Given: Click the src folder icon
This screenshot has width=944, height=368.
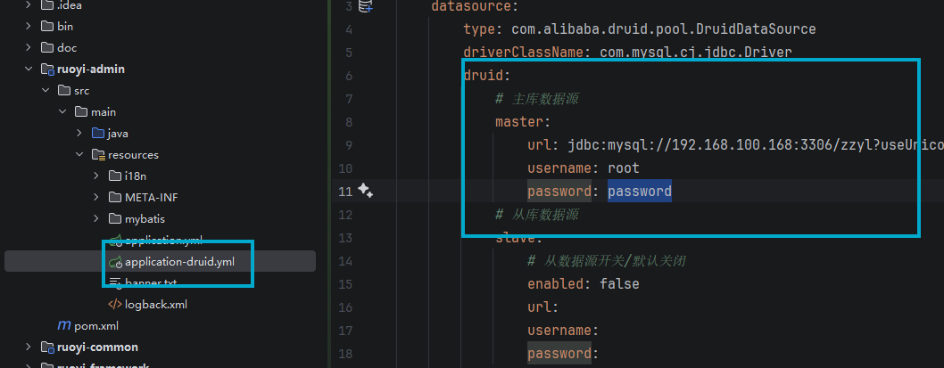Looking at the screenshot, I should pos(64,91).
